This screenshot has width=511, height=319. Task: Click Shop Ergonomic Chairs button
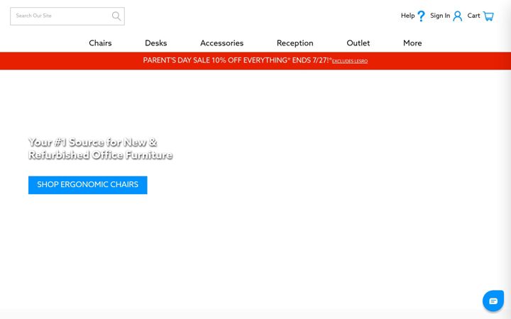pyautogui.click(x=88, y=185)
